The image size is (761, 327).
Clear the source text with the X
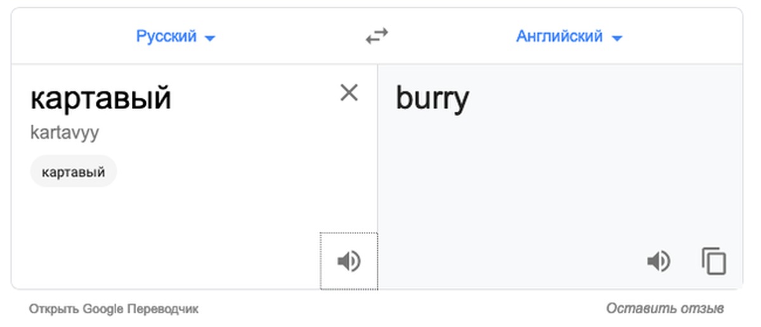pyautogui.click(x=349, y=93)
